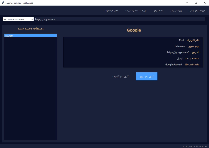Viewport: 209px width, 148px height.
Task: Lock the wallet with قفل کردن والت
Action: [x=110, y=11]
